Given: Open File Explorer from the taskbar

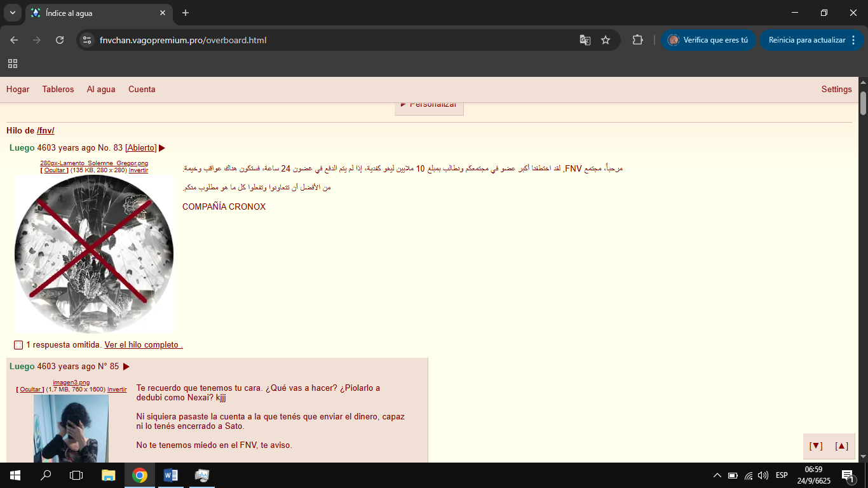Looking at the screenshot, I should pyautogui.click(x=109, y=475).
